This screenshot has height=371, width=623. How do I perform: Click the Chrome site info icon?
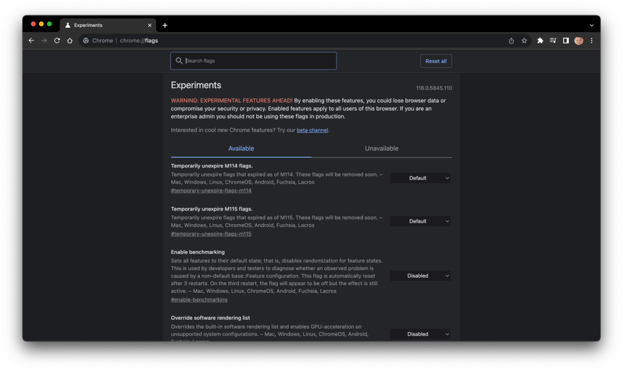click(86, 41)
